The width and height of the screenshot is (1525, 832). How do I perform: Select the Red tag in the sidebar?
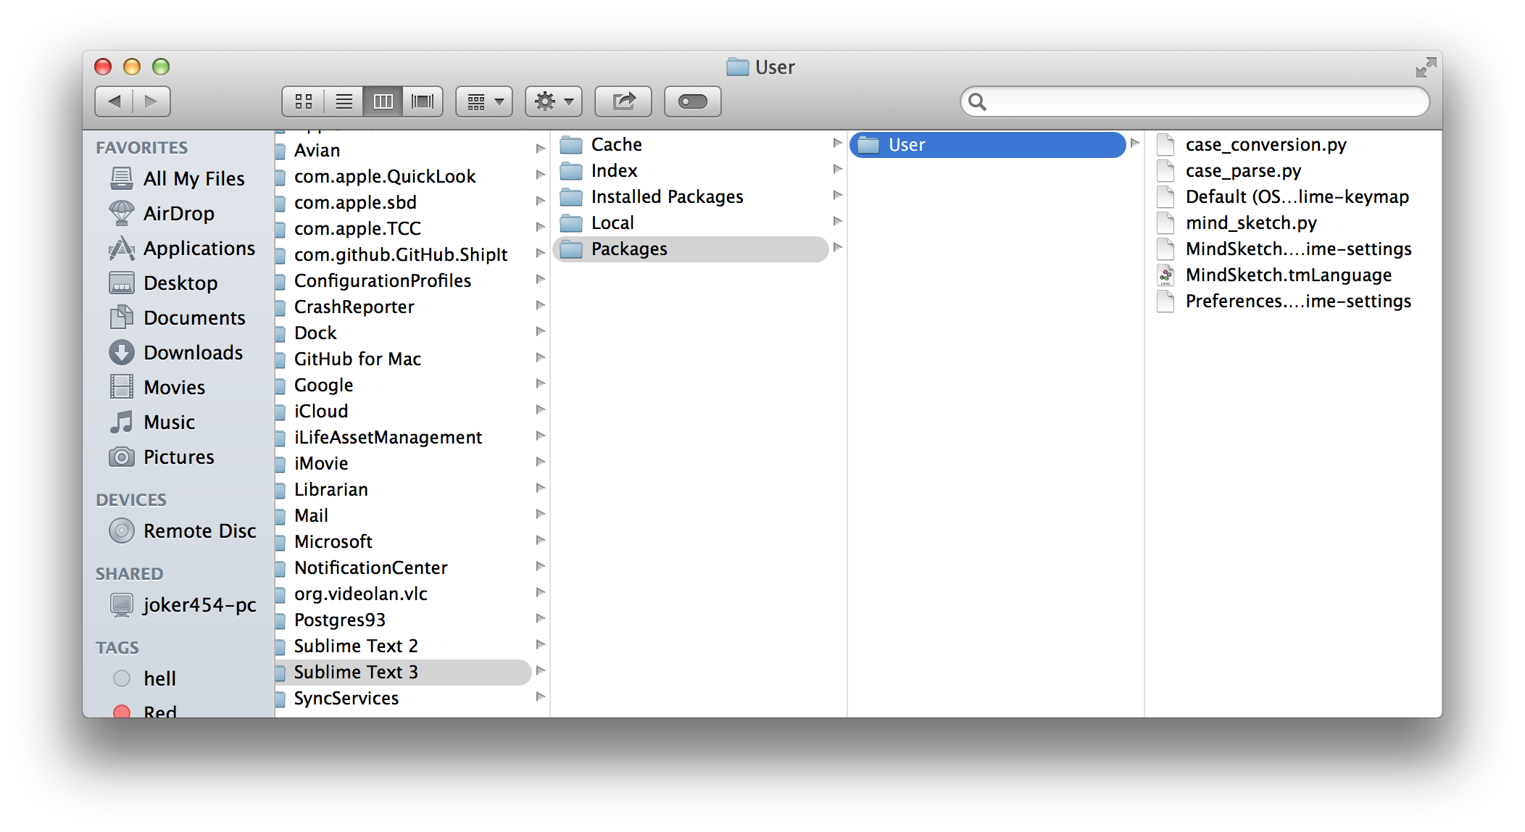tap(159, 711)
